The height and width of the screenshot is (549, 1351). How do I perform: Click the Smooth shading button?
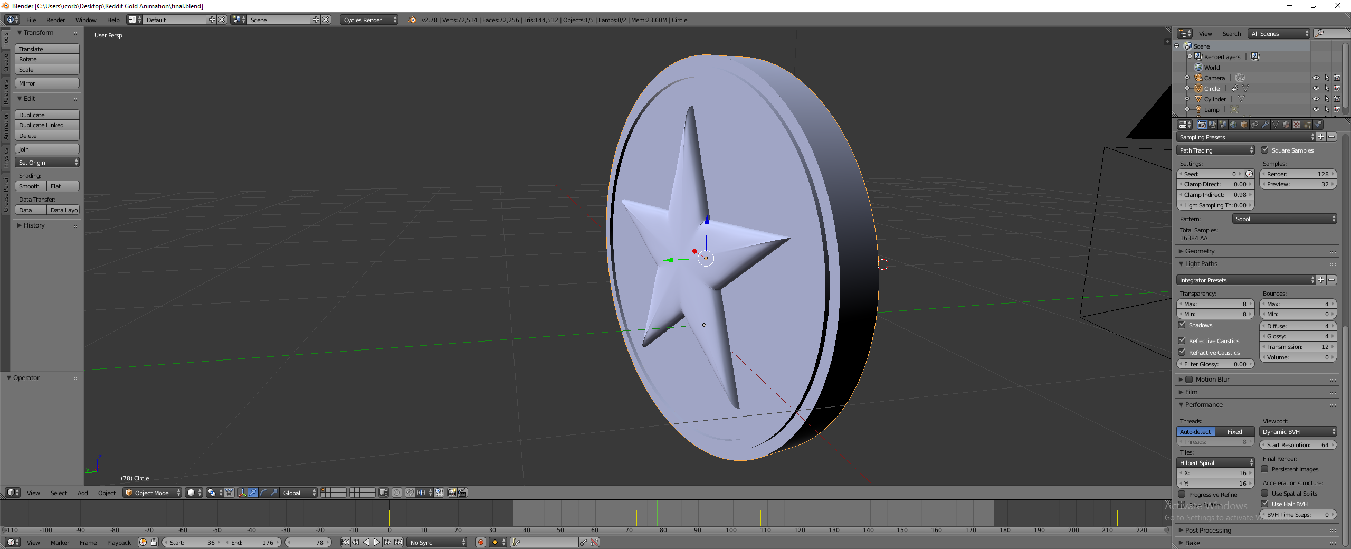coord(30,186)
